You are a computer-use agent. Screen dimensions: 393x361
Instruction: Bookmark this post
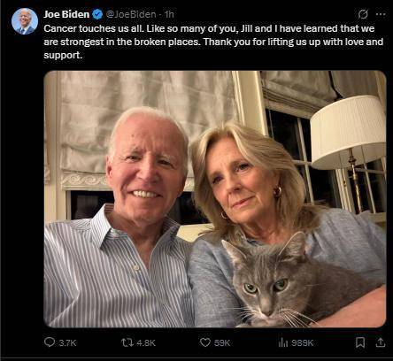tap(360, 342)
